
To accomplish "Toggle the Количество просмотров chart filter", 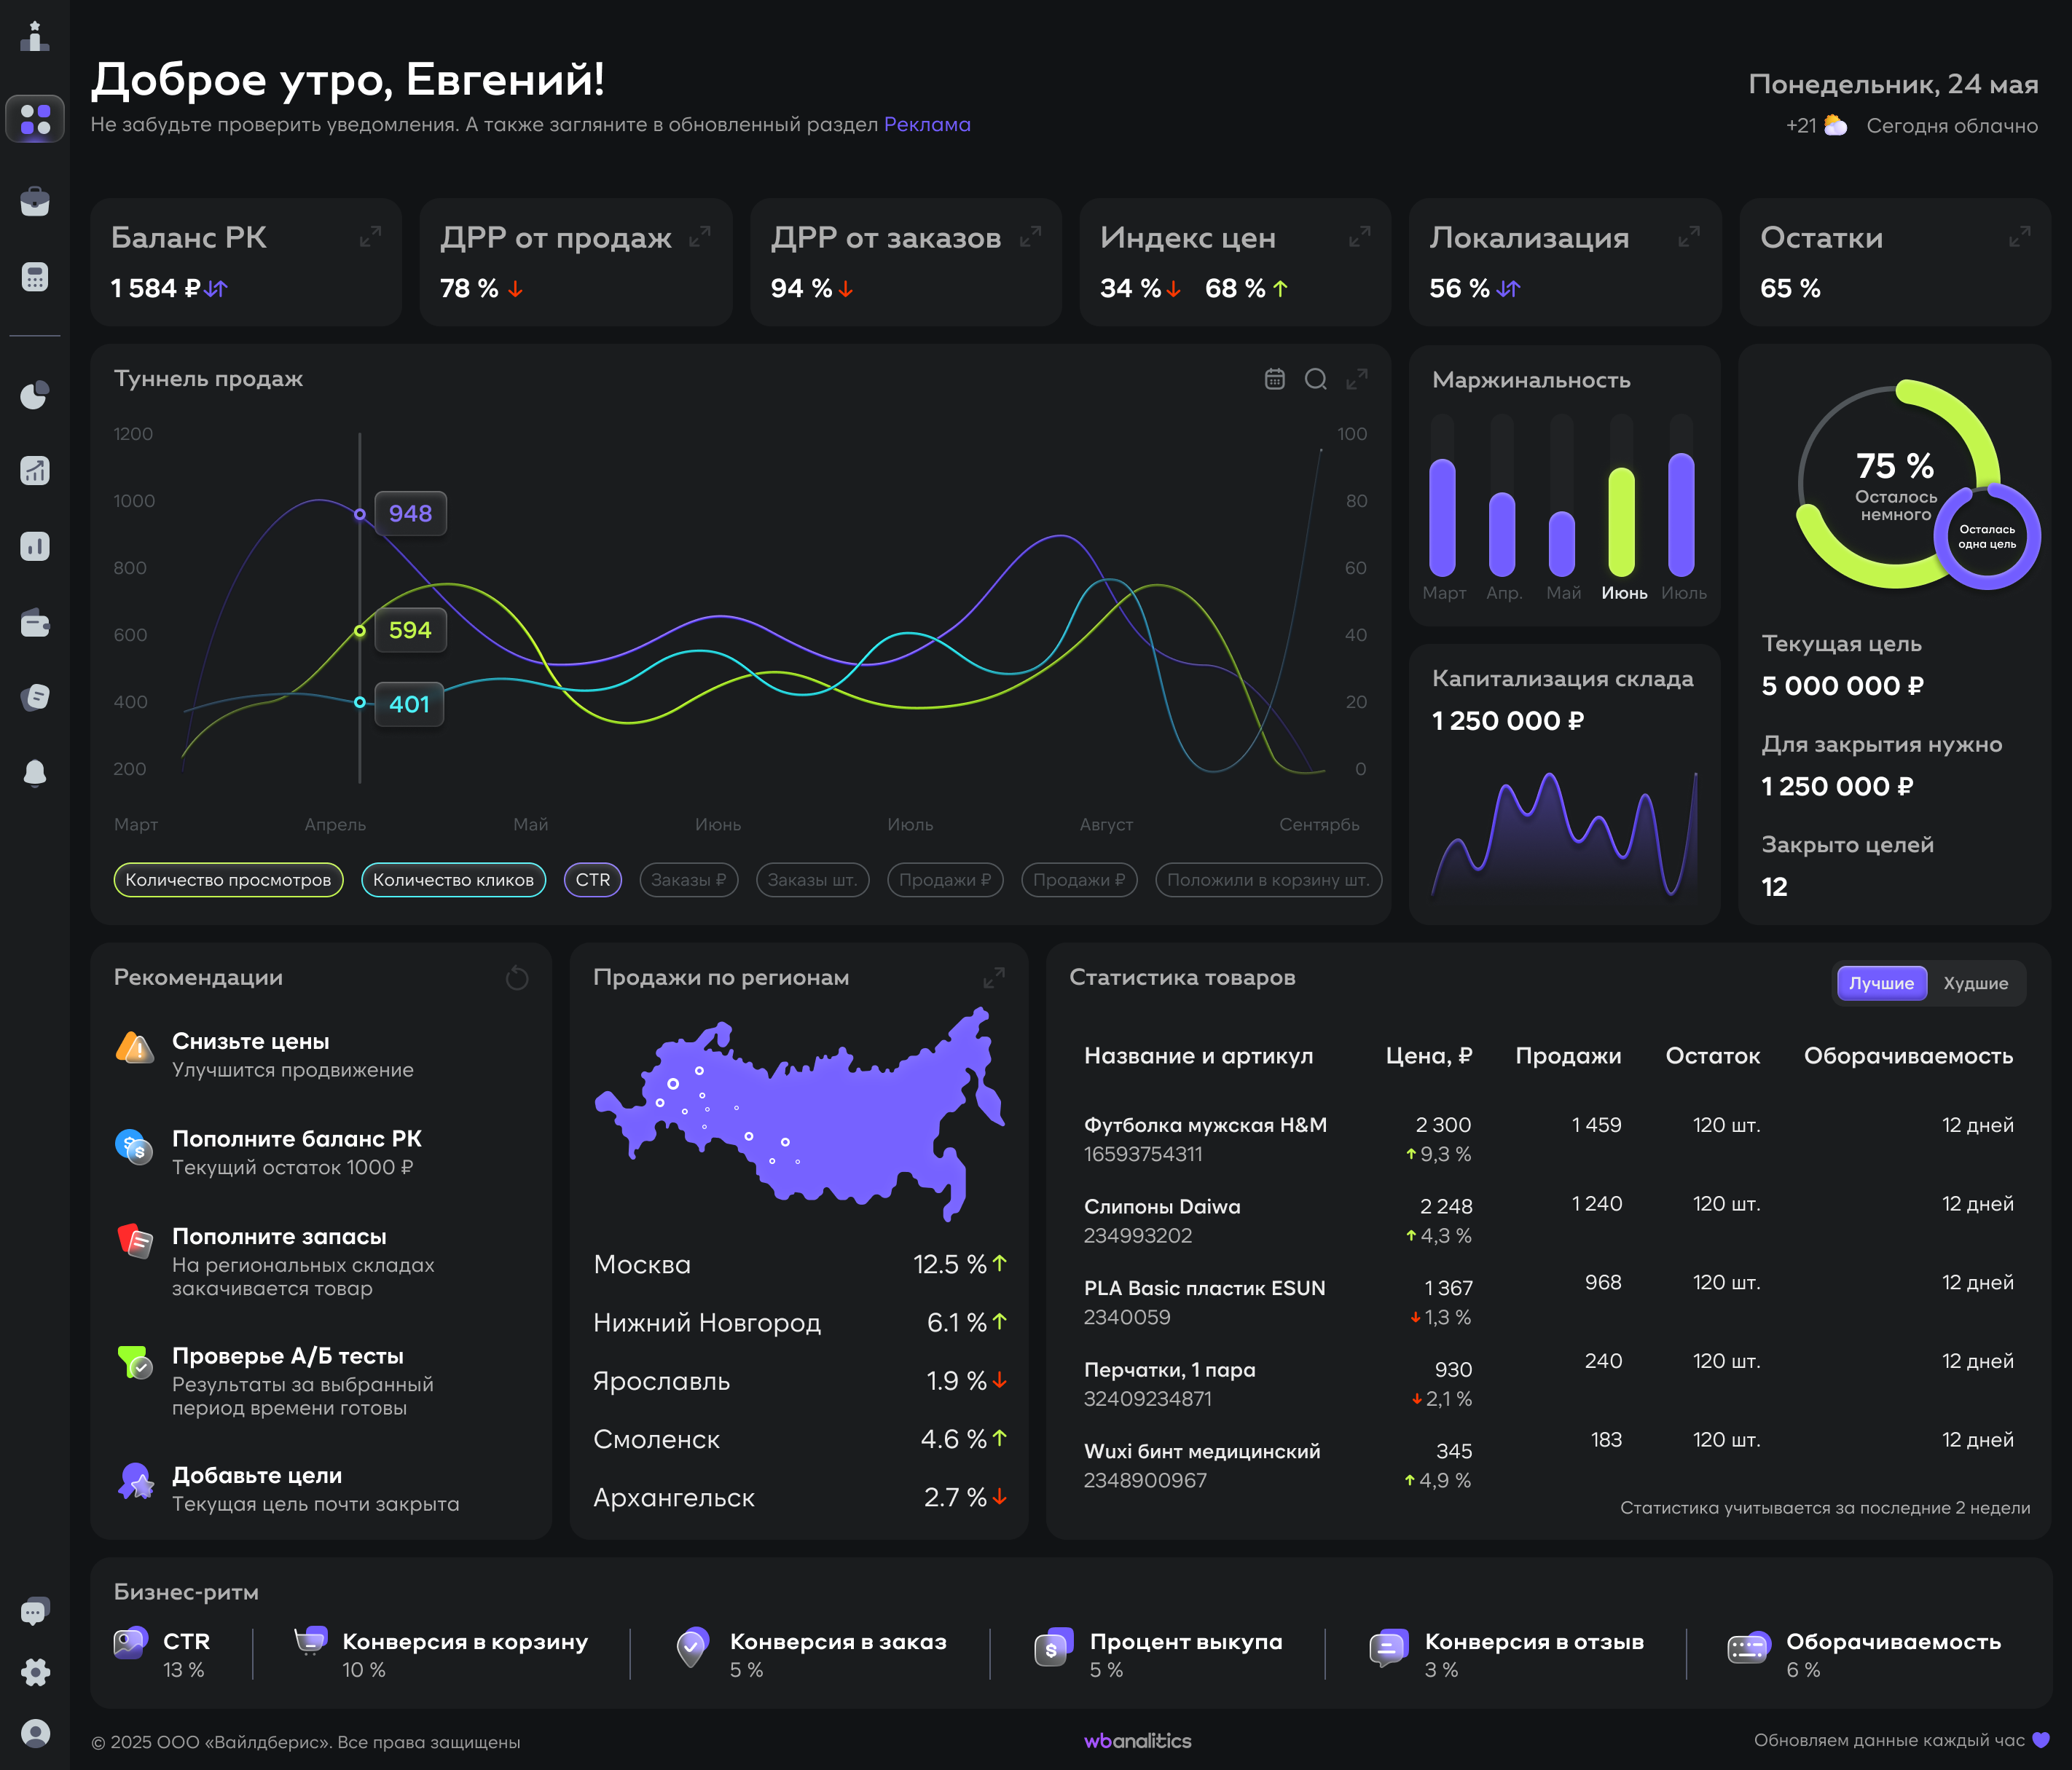I will [228, 880].
